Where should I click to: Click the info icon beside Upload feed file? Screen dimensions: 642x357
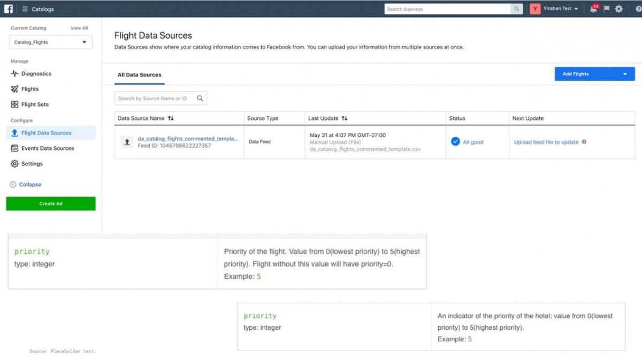click(x=584, y=142)
